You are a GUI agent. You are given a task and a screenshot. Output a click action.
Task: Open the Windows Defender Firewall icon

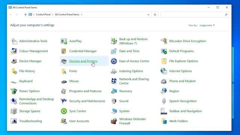point(114,121)
